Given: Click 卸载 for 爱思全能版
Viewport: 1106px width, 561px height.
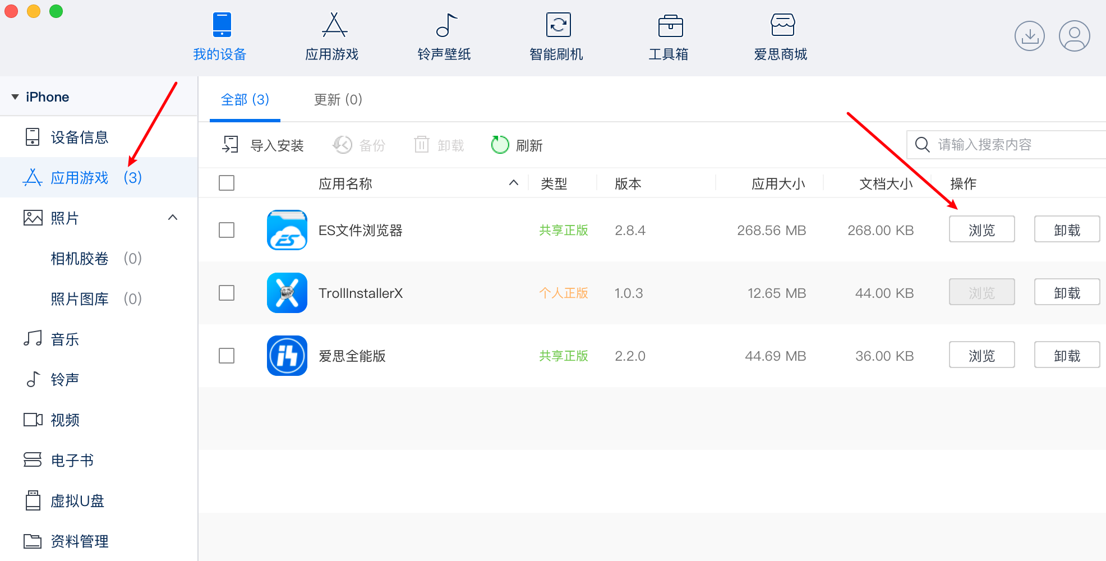Looking at the screenshot, I should [1067, 355].
